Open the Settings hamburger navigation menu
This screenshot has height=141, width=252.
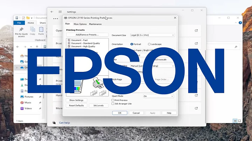[60, 12]
